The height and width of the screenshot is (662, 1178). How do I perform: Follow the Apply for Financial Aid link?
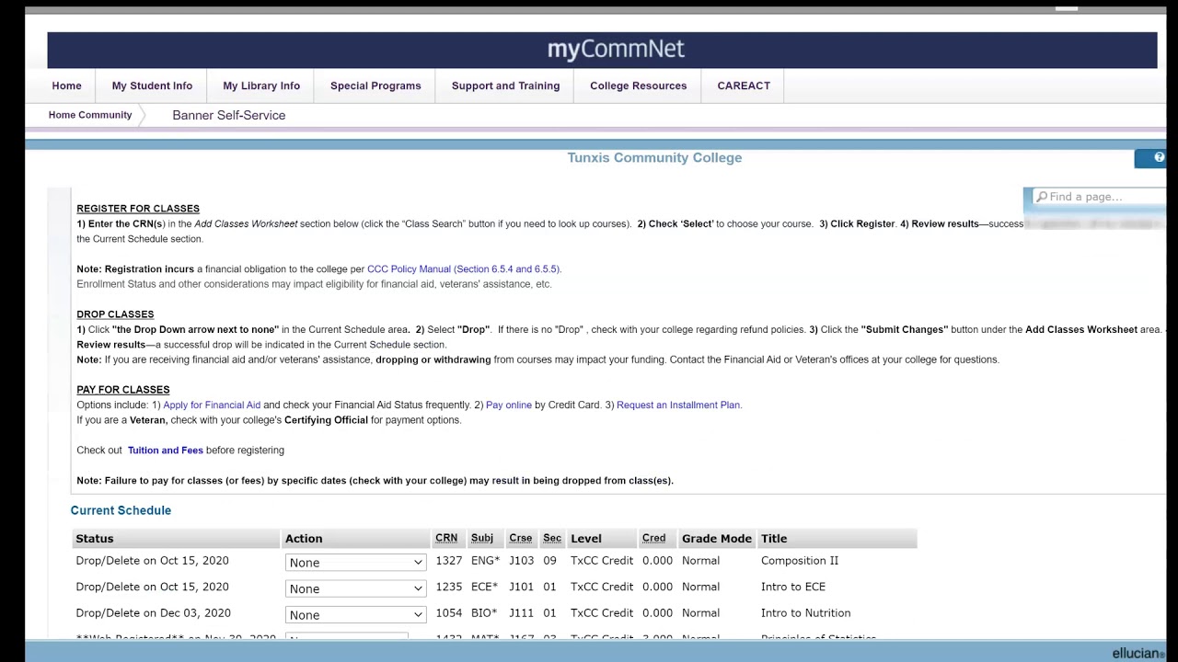click(x=212, y=405)
